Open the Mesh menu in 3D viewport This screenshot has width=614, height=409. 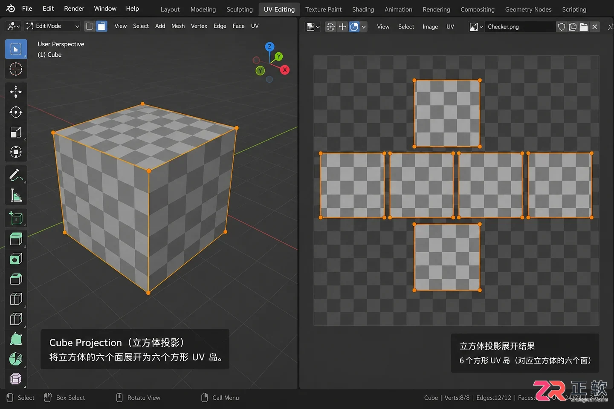pyautogui.click(x=178, y=26)
